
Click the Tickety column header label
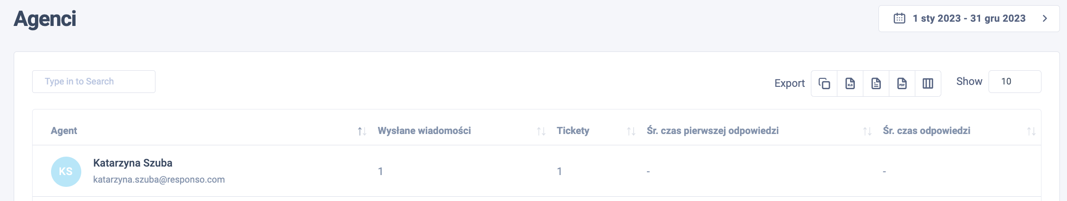pyautogui.click(x=573, y=131)
